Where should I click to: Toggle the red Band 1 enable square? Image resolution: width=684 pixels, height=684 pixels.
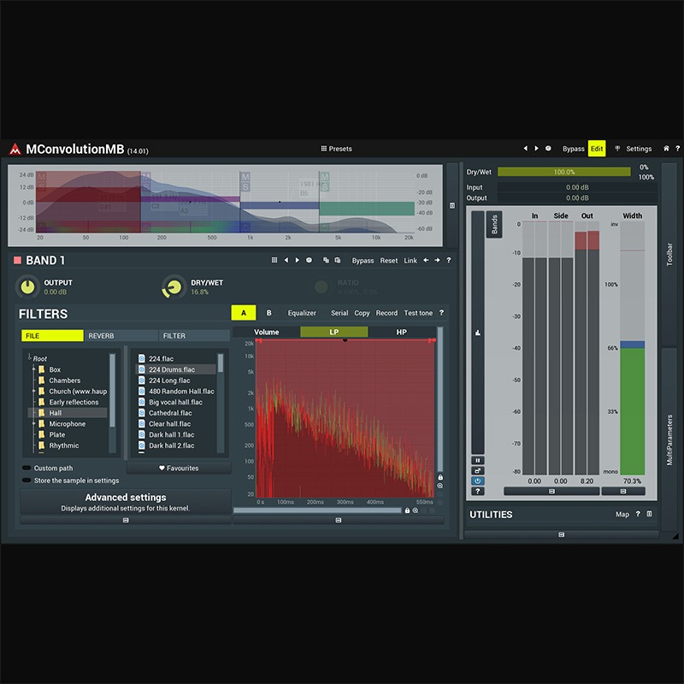pos(17,261)
